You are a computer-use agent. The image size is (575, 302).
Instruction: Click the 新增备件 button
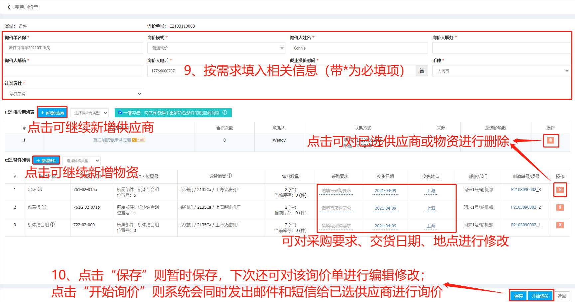click(46, 160)
